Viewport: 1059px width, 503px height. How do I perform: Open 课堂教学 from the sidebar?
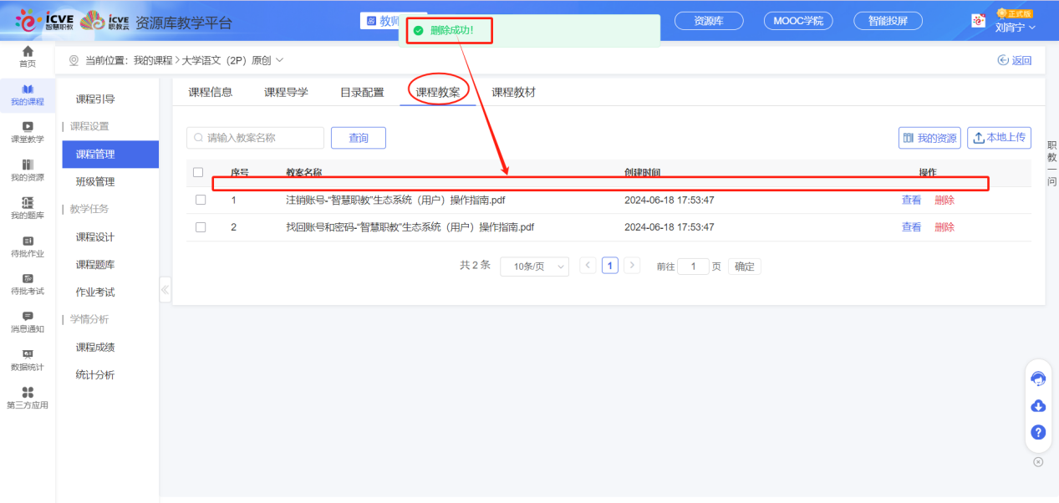[x=27, y=134]
